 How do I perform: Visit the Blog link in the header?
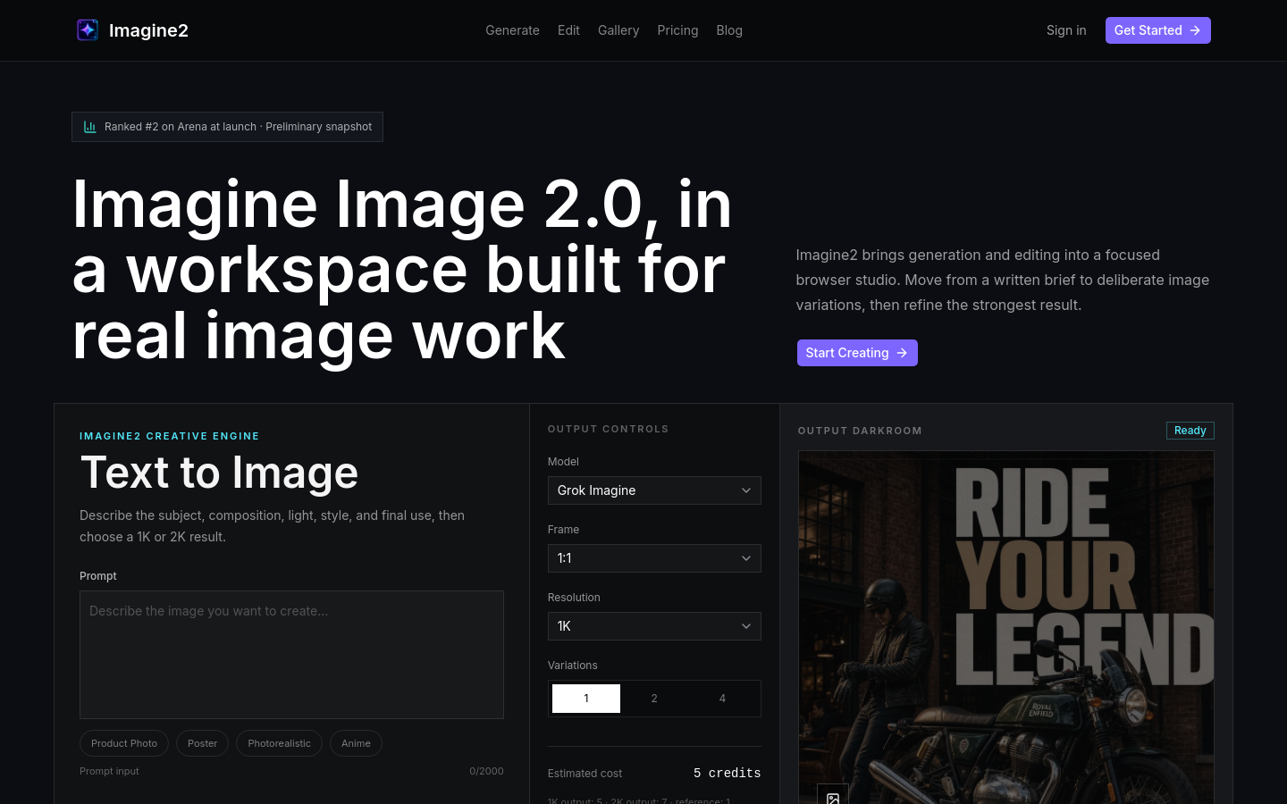729,30
